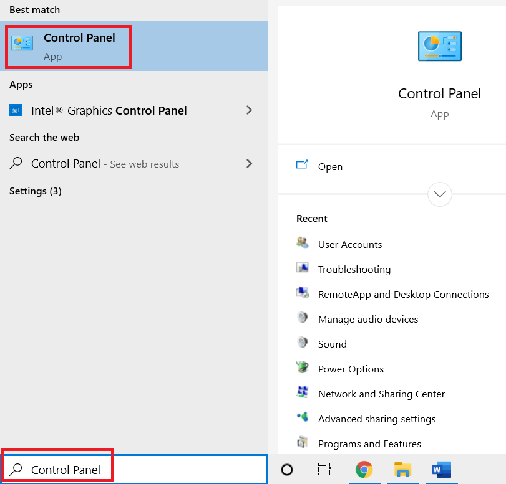
Task: Click the Search the web heading
Action: pos(44,138)
